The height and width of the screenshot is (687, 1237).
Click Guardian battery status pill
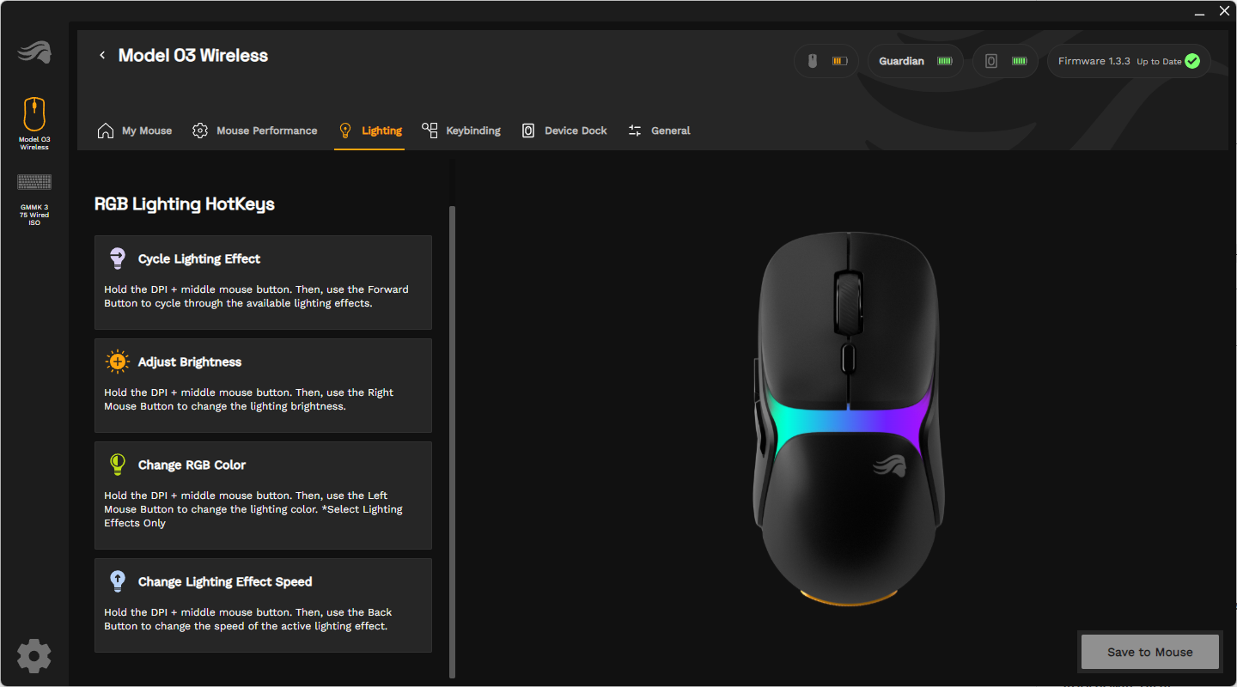pyautogui.click(x=916, y=62)
